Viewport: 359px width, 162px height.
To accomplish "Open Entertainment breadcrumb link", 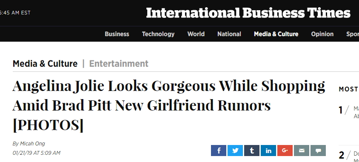I will click(119, 63).
